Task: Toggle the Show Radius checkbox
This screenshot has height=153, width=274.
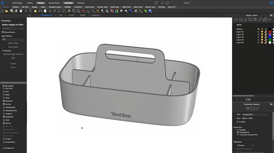Action: 3,32
